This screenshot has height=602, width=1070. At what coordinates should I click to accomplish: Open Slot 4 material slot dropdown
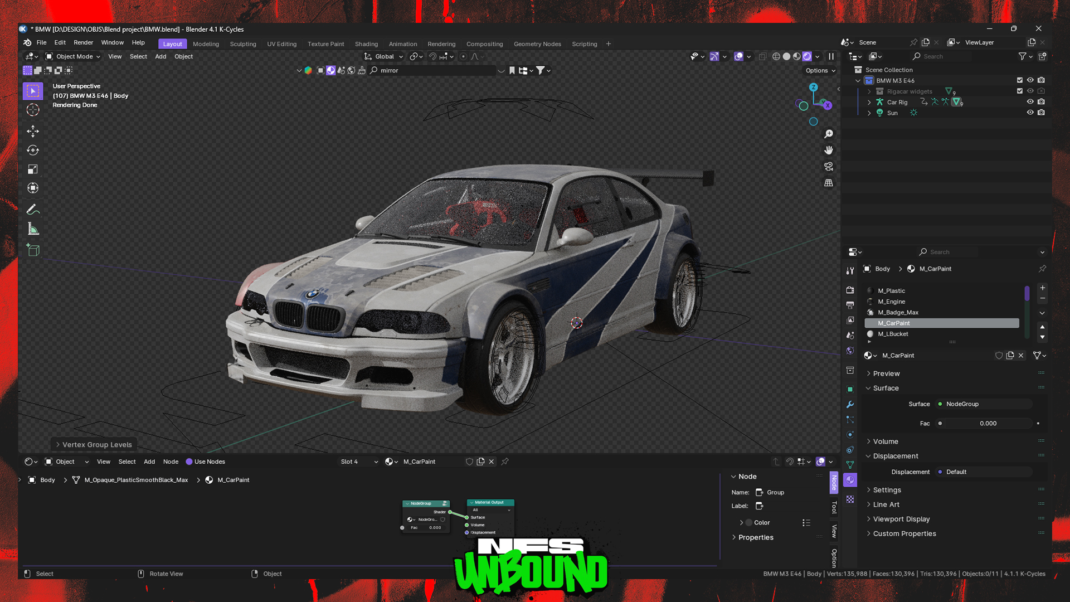[359, 462]
